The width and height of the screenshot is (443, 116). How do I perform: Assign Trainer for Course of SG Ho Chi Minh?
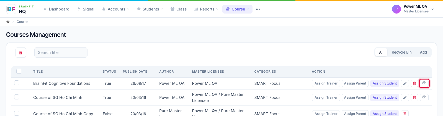tap(326, 97)
